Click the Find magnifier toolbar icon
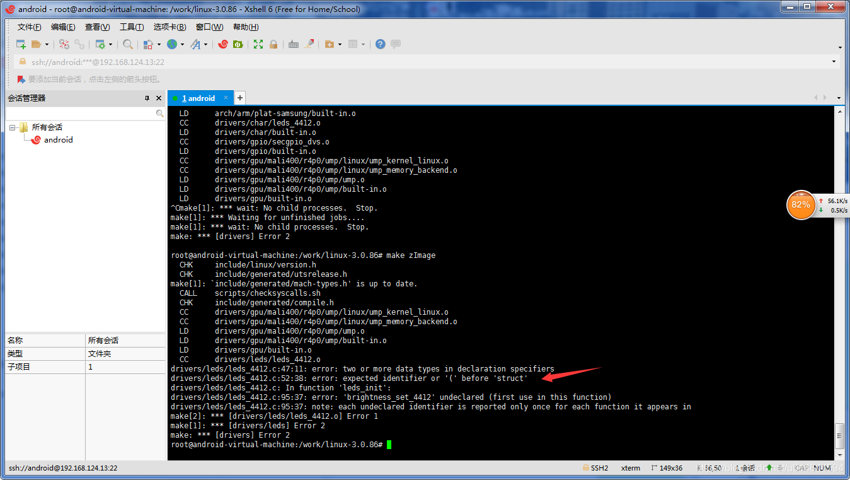The image size is (850, 480). [x=128, y=44]
